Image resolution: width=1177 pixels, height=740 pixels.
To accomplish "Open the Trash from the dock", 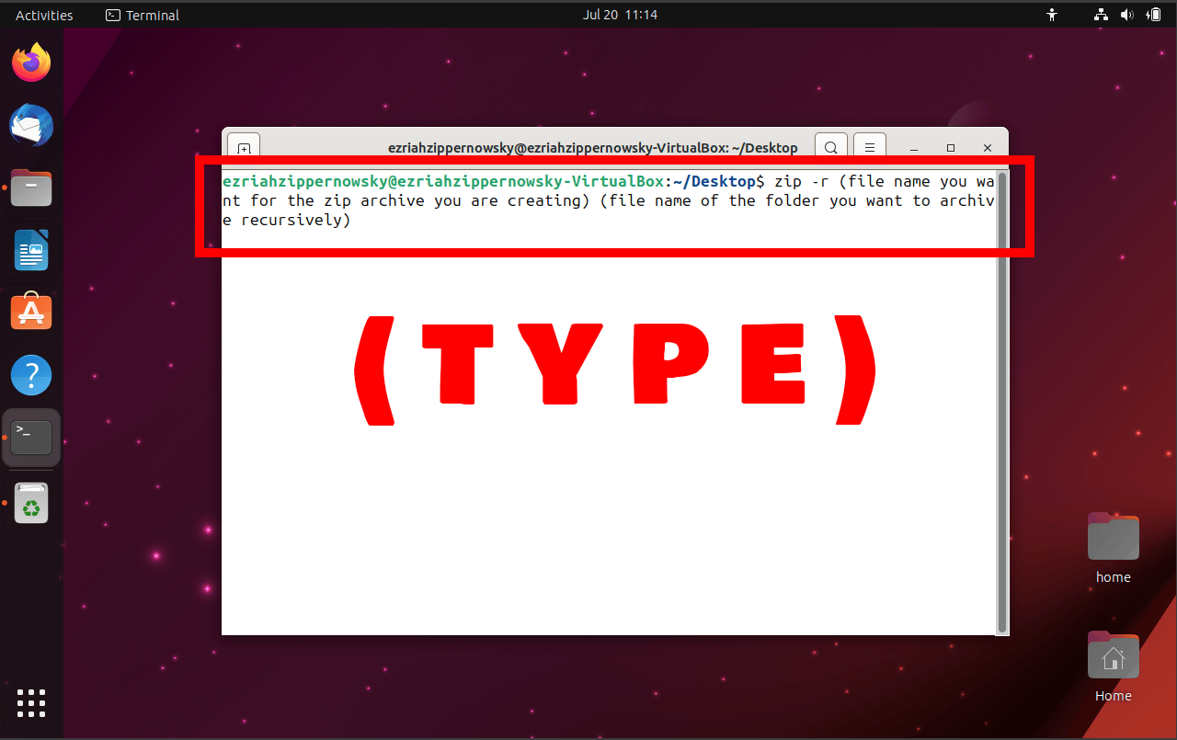I will click(x=31, y=502).
